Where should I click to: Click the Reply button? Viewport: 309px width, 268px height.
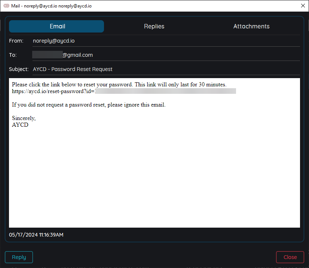(x=19, y=257)
